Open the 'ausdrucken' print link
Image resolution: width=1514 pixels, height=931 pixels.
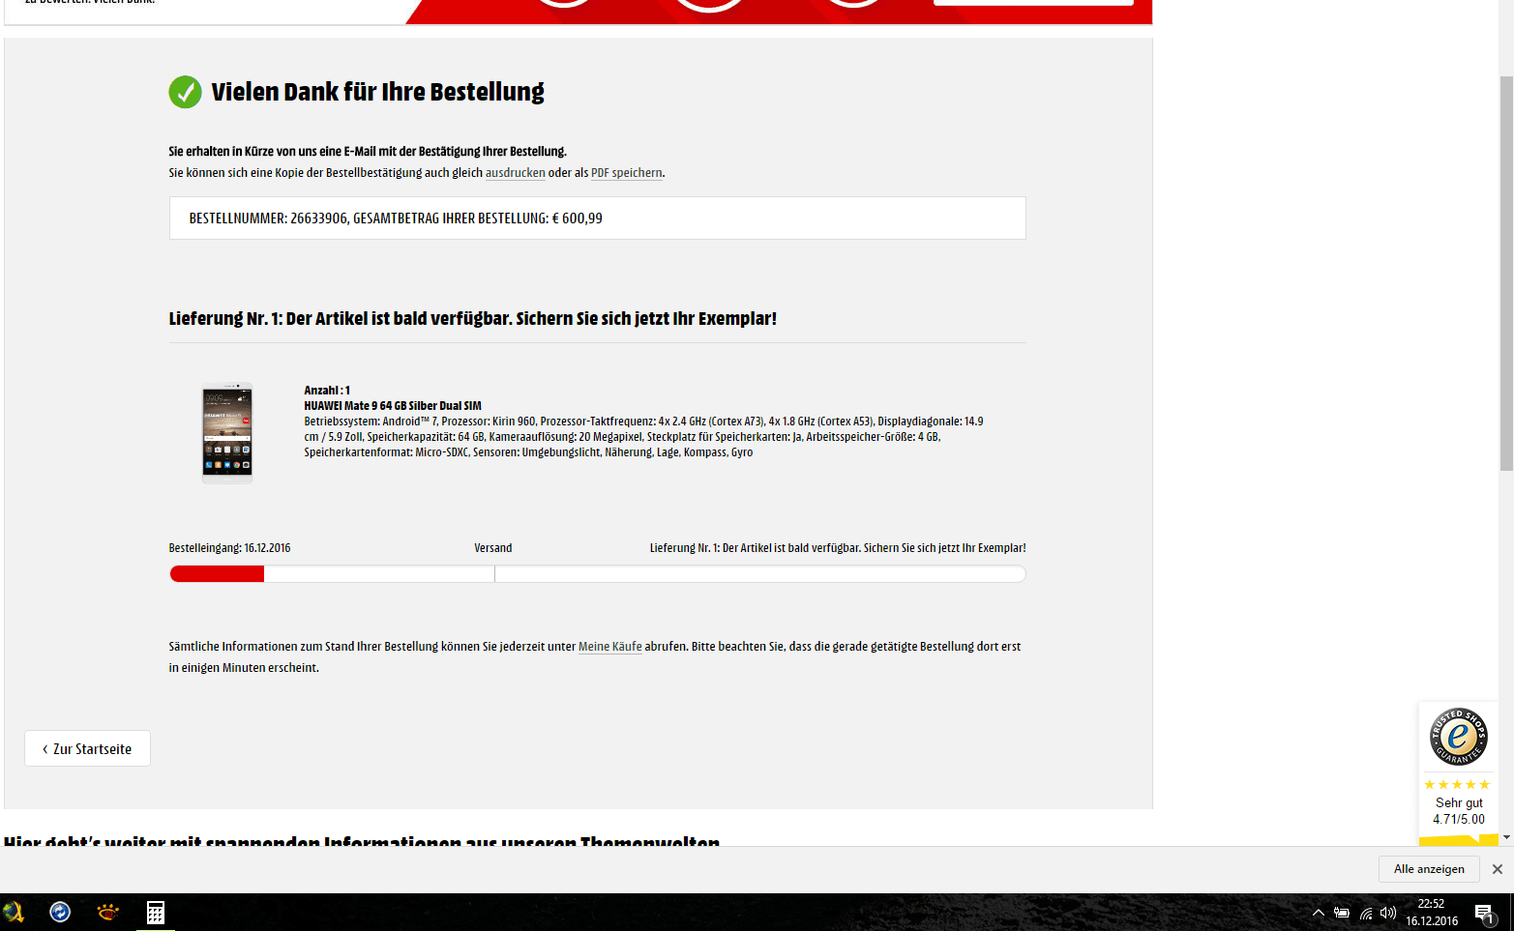[515, 173]
